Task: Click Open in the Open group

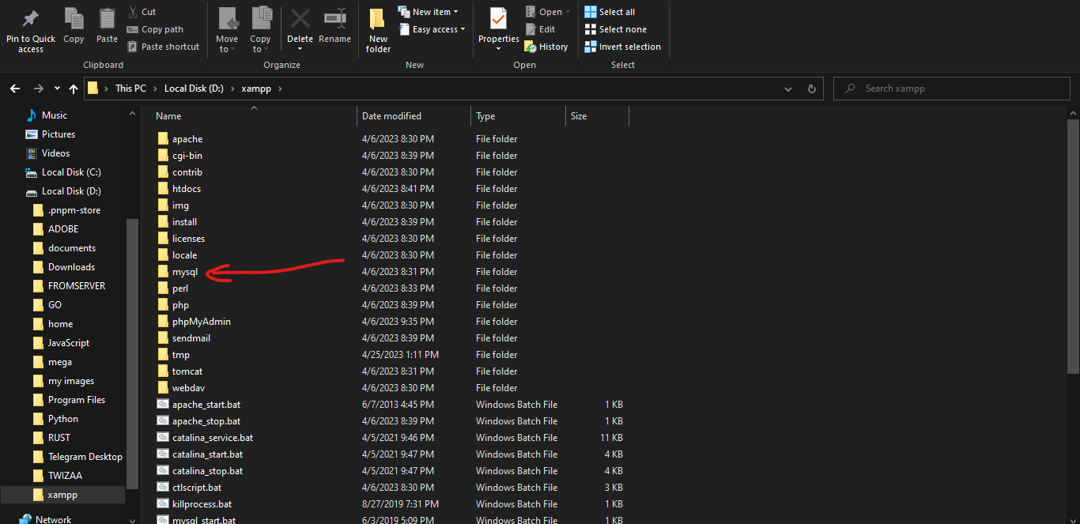Action: click(547, 12)
